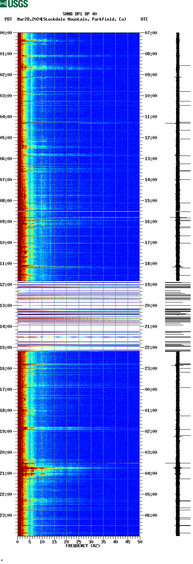Select the title text SMNB DP1 BP 40
193x564 pixels.
click(80, 14)
